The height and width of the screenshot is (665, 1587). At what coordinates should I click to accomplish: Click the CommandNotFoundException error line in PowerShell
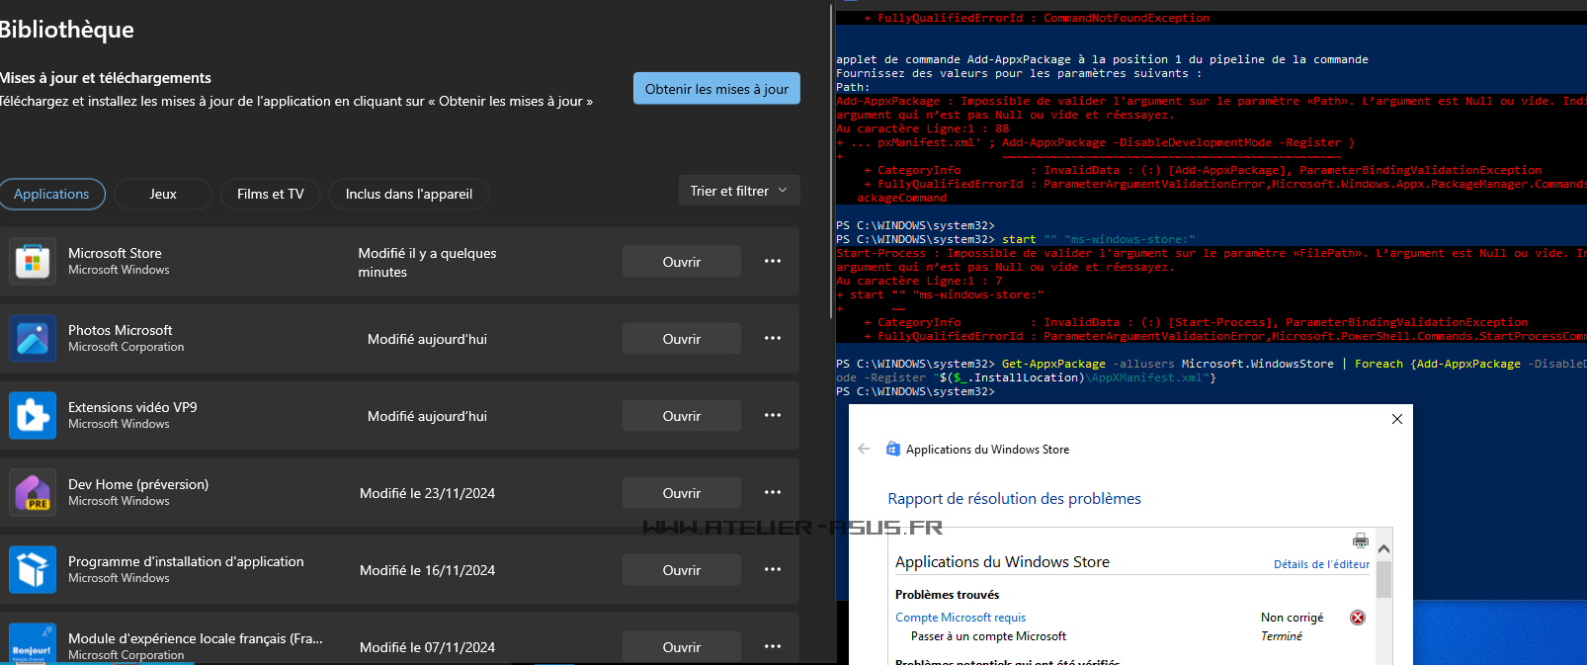click(x=1037, y=18)
